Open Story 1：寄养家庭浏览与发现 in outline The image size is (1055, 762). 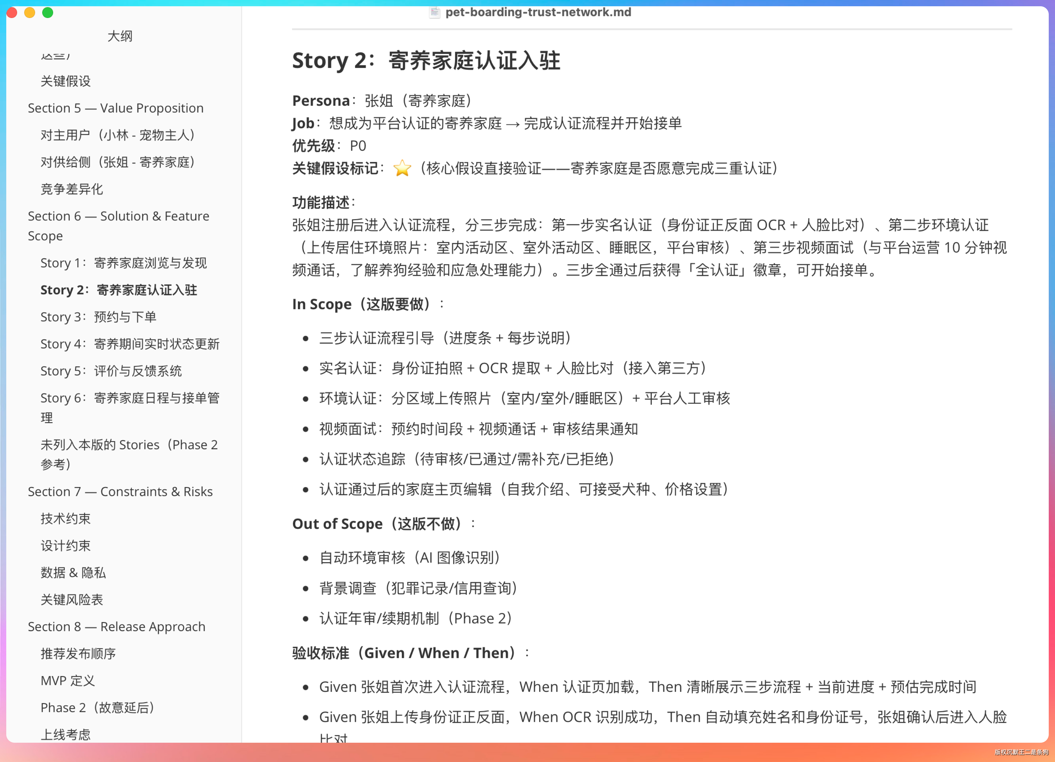(x=124, y=263)
